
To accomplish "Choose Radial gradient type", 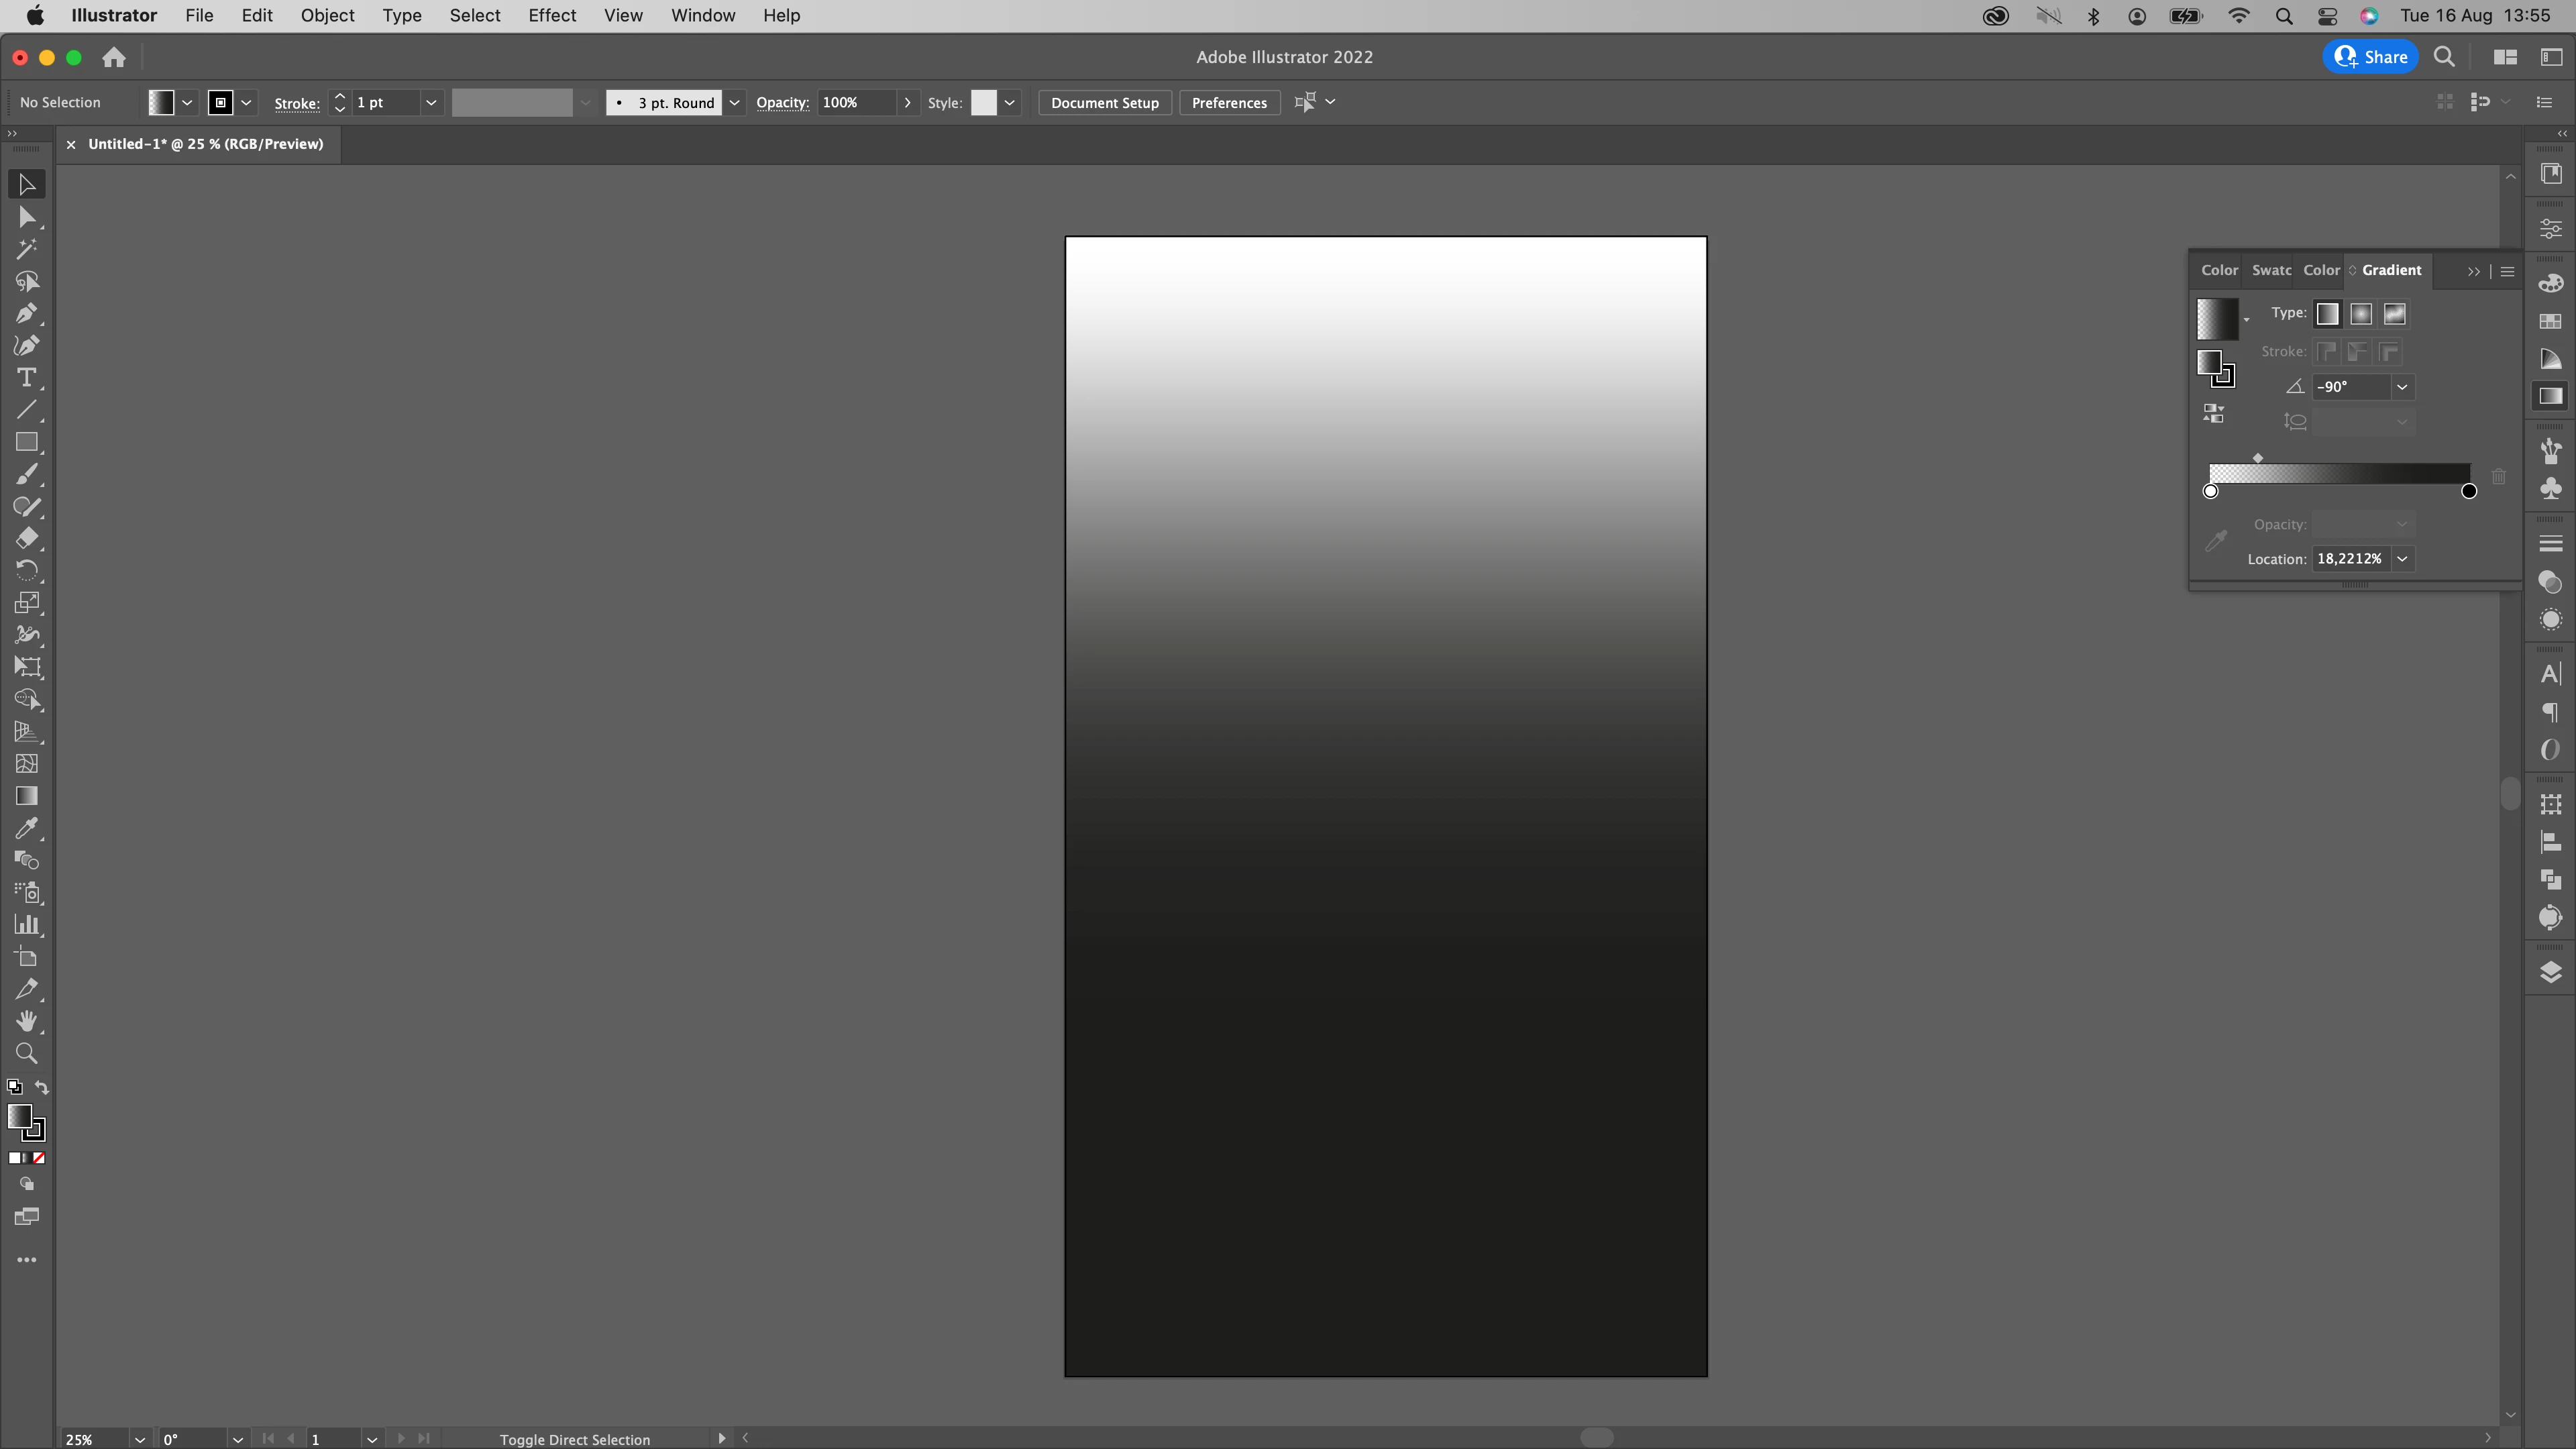I will click(2361, 314).
